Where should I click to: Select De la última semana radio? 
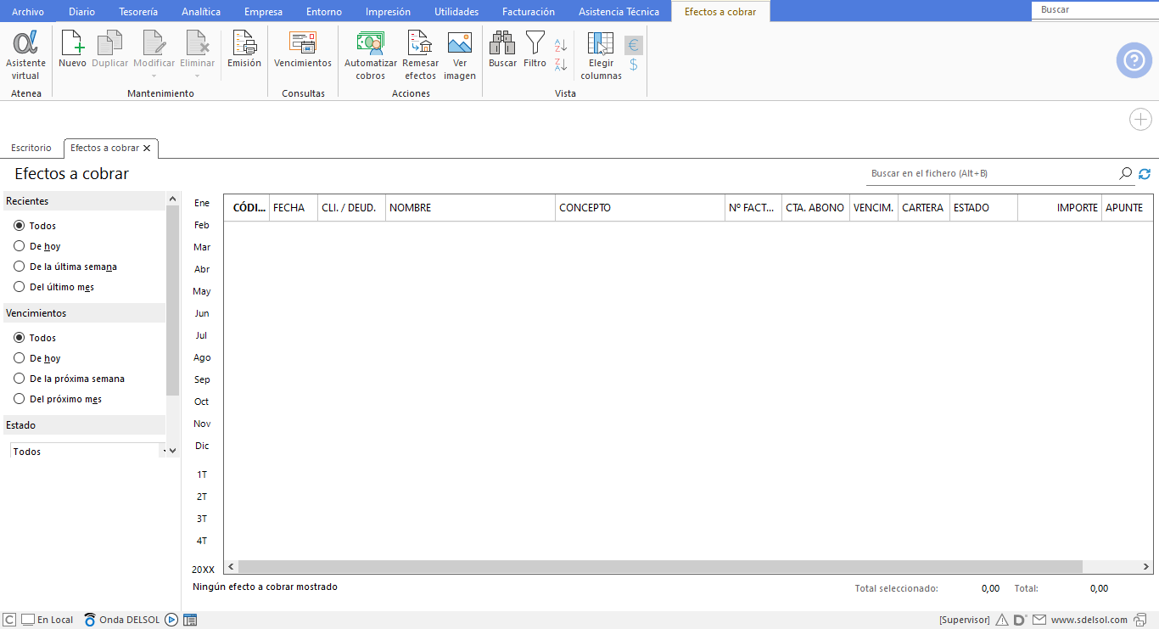19,267
